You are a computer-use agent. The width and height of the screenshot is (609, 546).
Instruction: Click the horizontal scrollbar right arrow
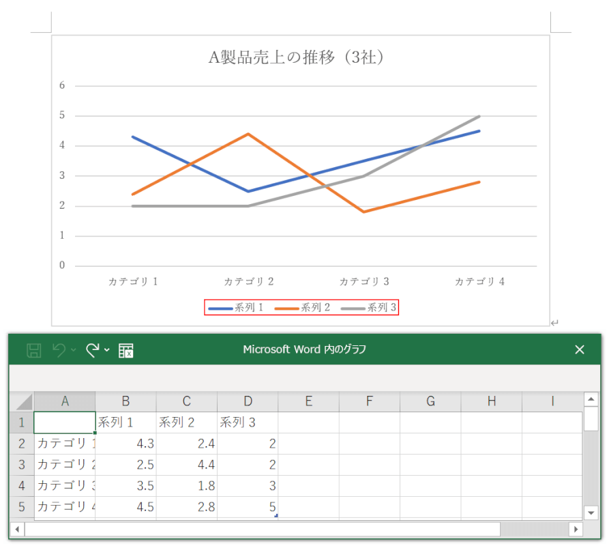tap(576, 529)
